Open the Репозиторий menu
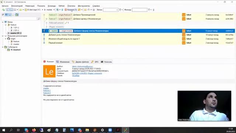The width and height of the screenshot is (236, 133). 17,6
